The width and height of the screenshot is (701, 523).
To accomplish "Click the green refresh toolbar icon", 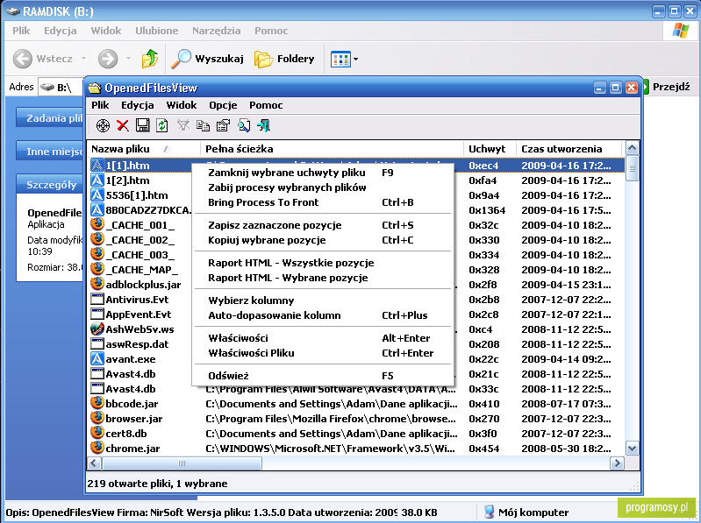I will (x=161, y=125).
